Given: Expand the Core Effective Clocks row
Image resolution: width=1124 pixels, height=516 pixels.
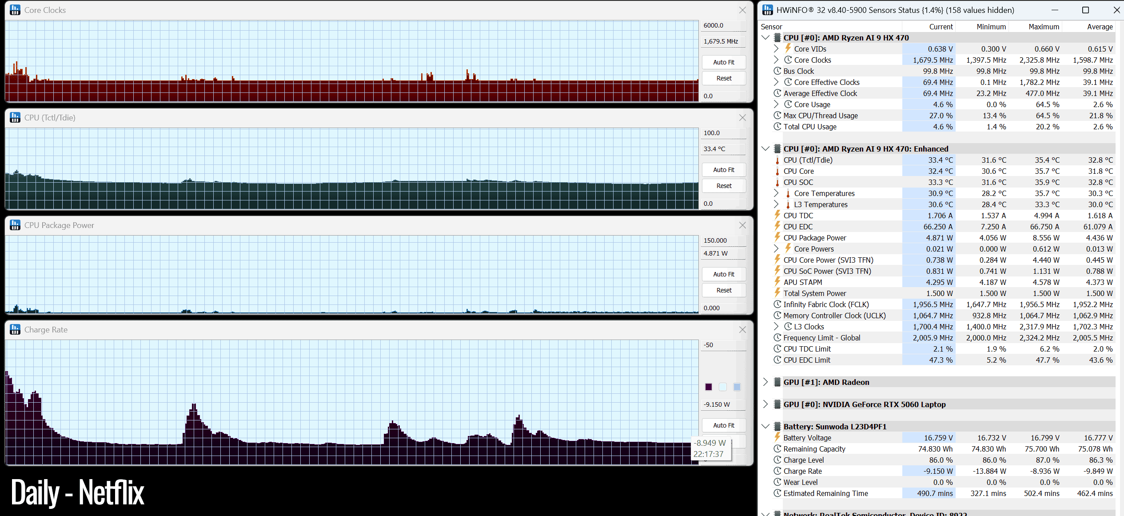Looking at the screenshot, I should tap(776, 82).
